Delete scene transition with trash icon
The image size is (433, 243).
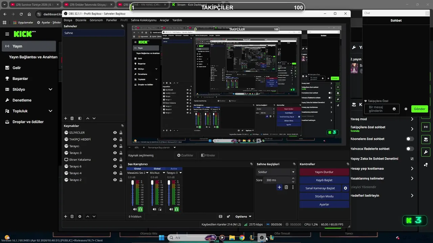click(286, 187)
